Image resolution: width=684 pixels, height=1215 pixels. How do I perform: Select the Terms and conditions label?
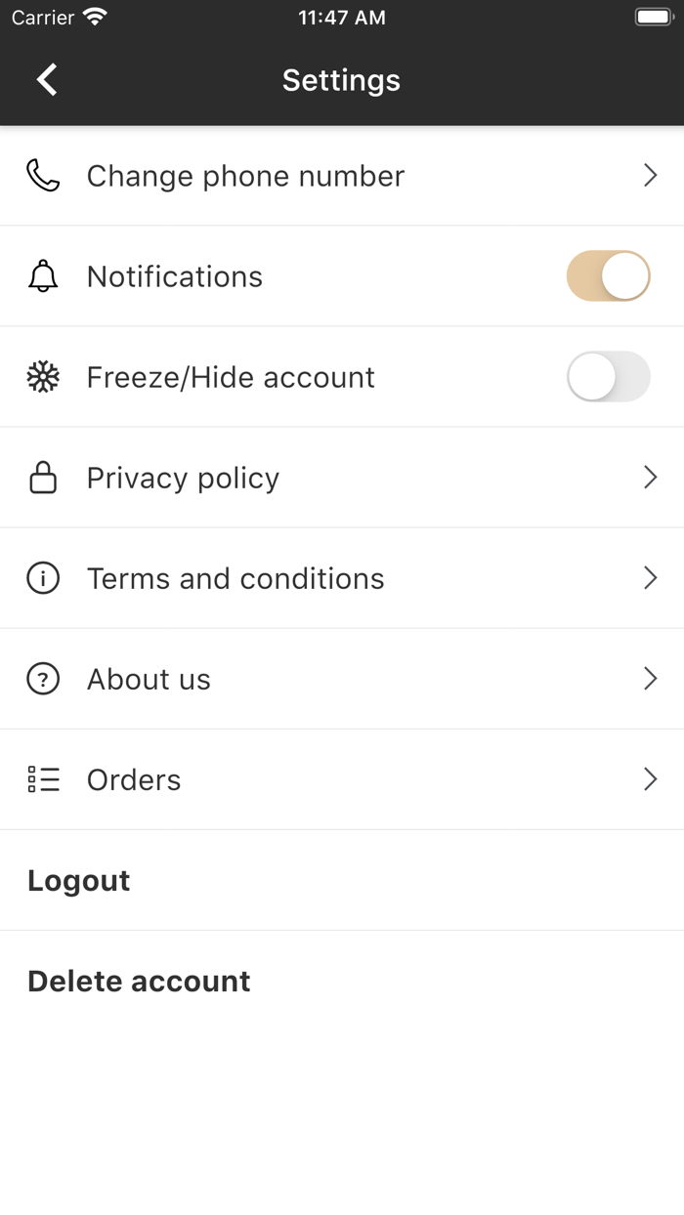click(x=235, y=578)
